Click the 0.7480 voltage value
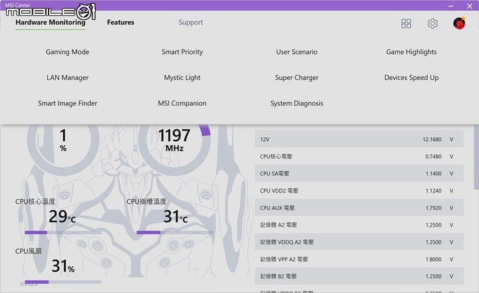Screen dimensions: 479x293 click(433, 156)
